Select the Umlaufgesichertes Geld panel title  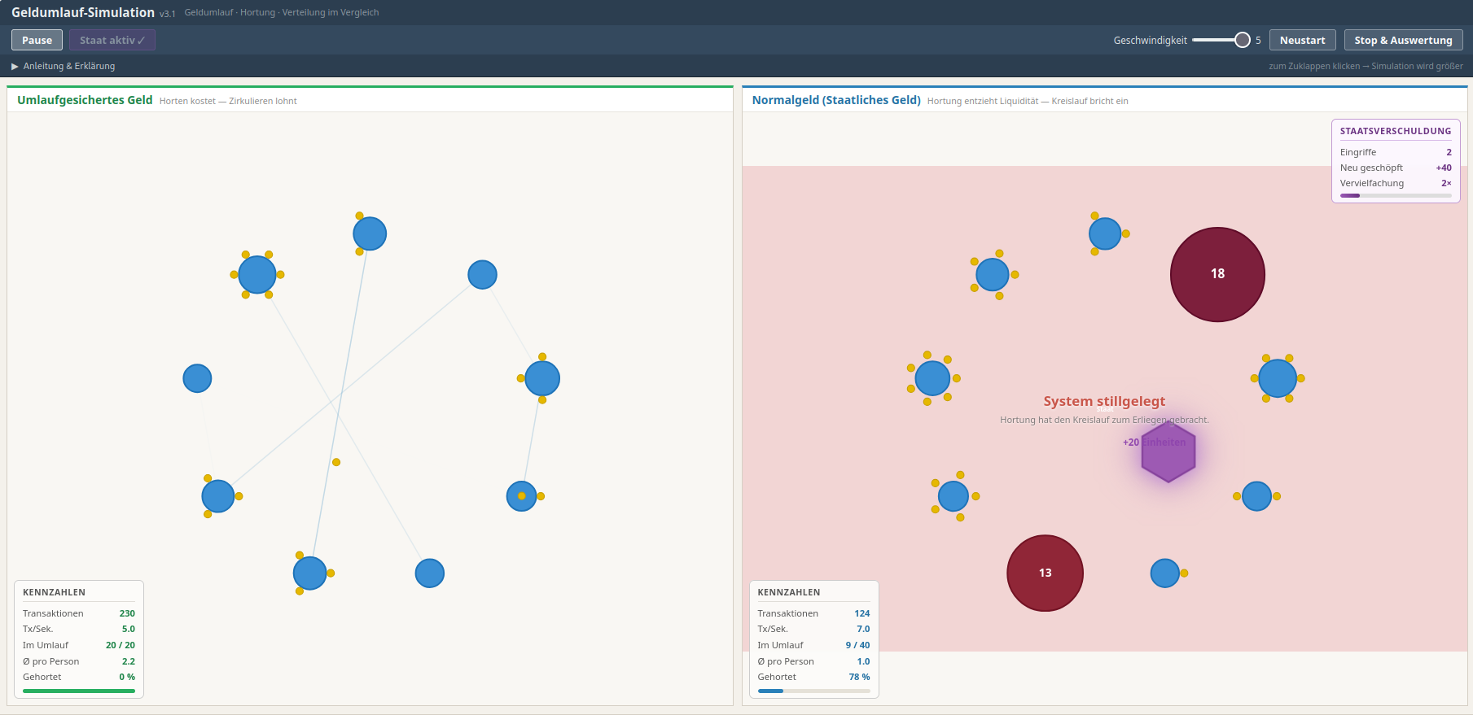tap(85, 100)
